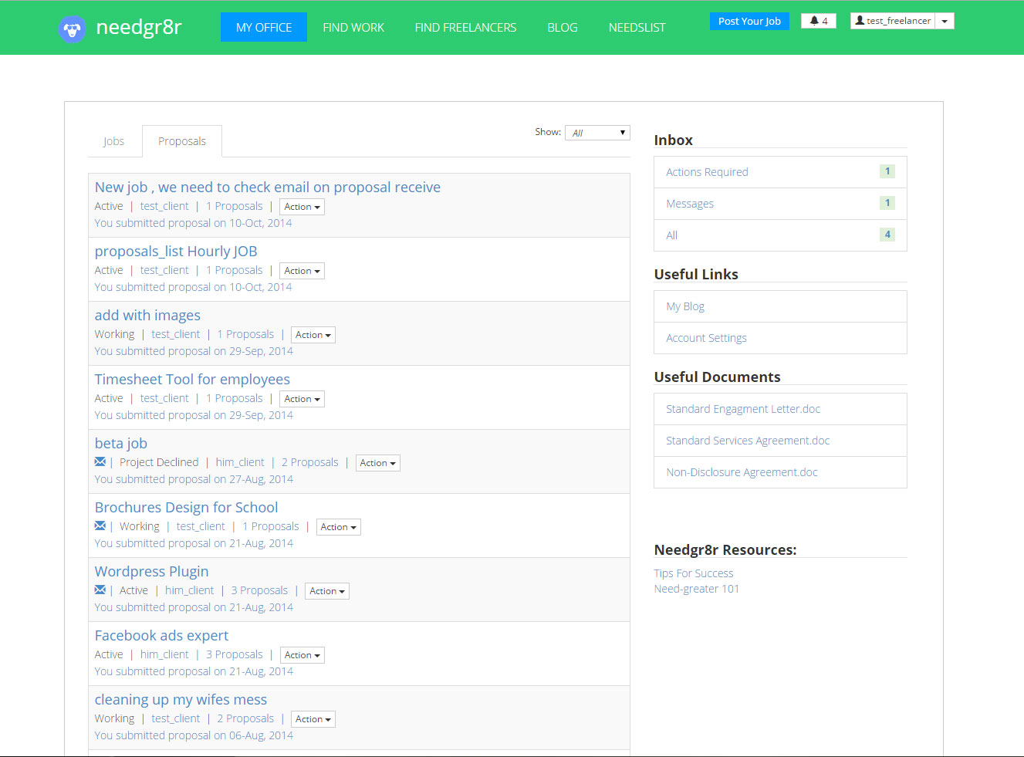Click envelope icon on beta job

(x=100, y=462)
